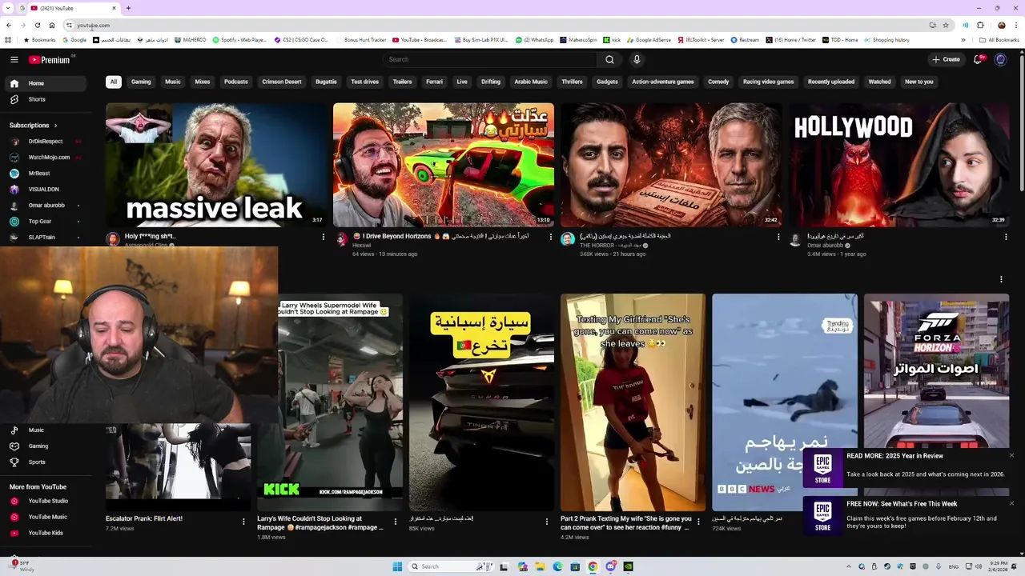Open the YouTube hamburger guide menu
This screenshot has height=576, width=1025.
point(14,59)
